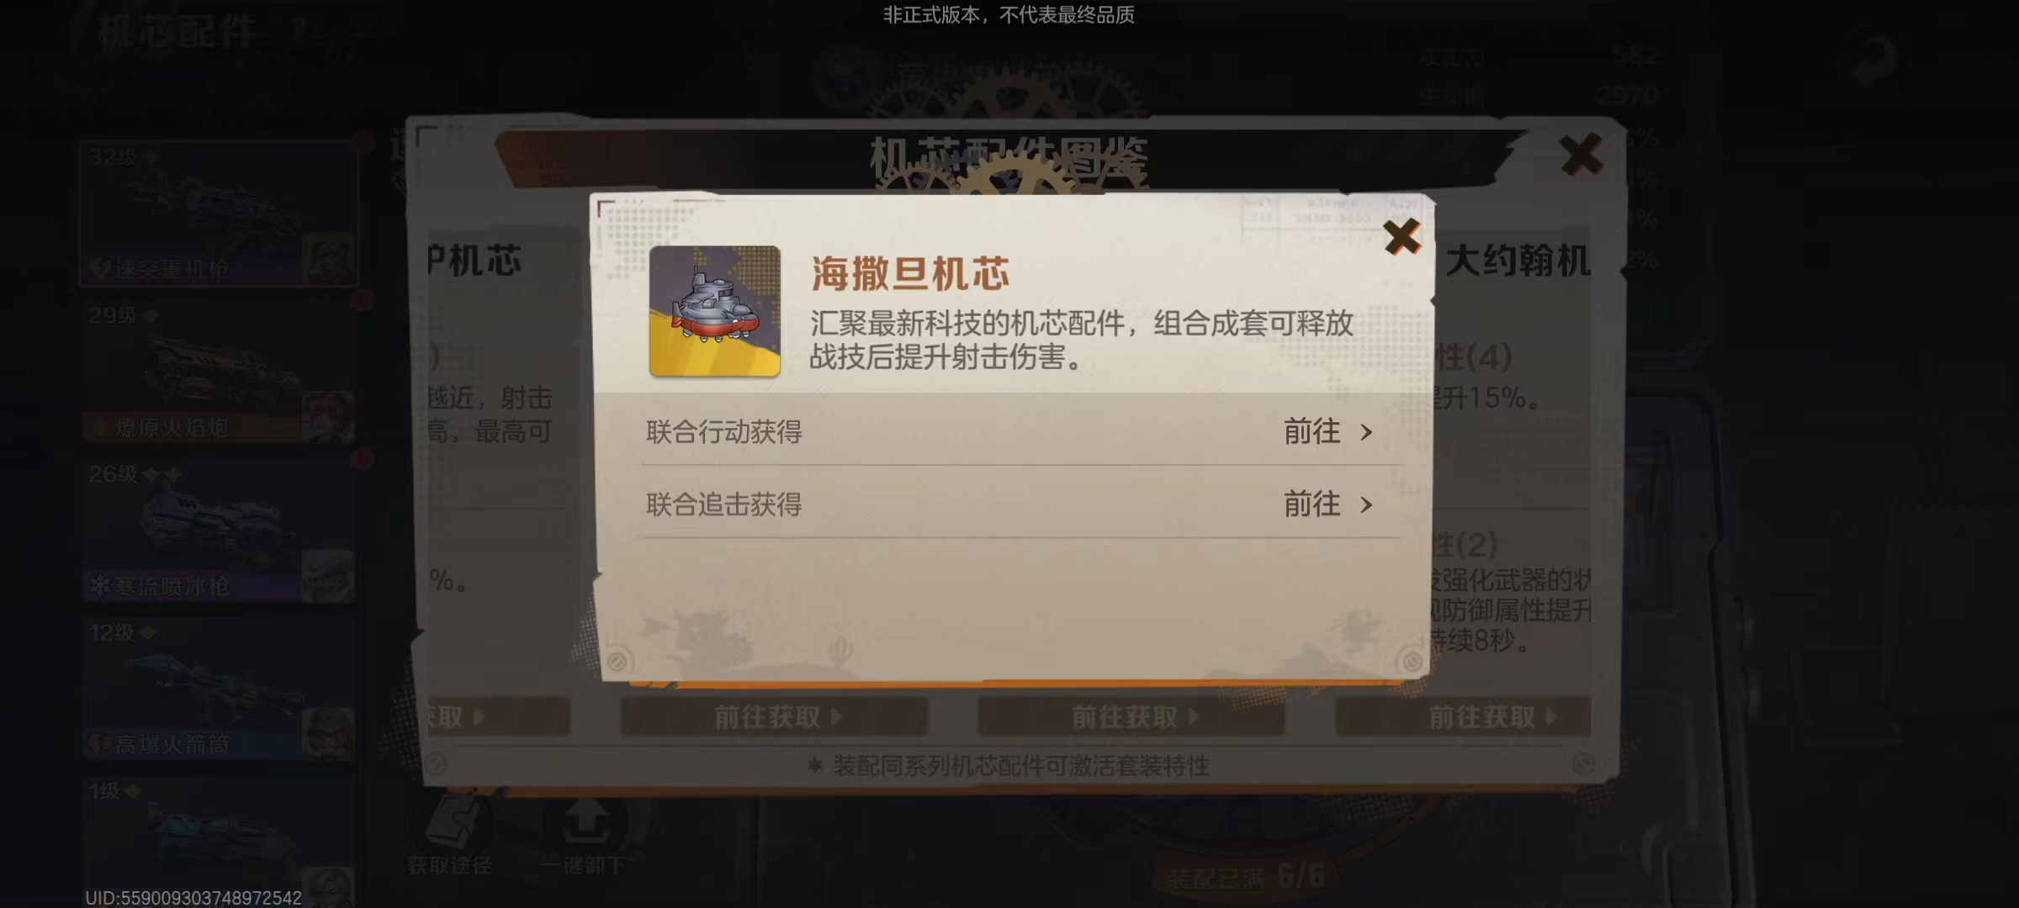Click the middle 前往获取 button under popup
This screenshot has height=908, width=2019.
(1131, 717)
